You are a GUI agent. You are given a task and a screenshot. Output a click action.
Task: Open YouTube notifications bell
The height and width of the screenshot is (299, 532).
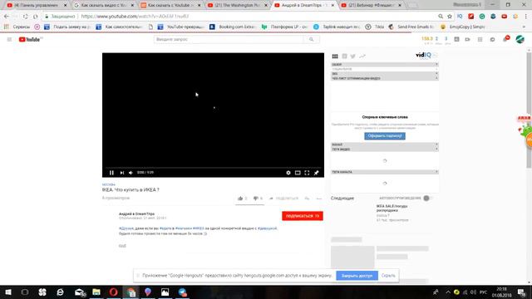pos(505,39)
